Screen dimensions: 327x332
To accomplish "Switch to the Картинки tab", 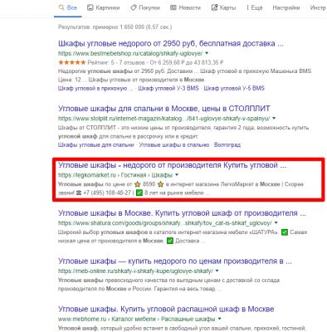I will pos(104,7).
